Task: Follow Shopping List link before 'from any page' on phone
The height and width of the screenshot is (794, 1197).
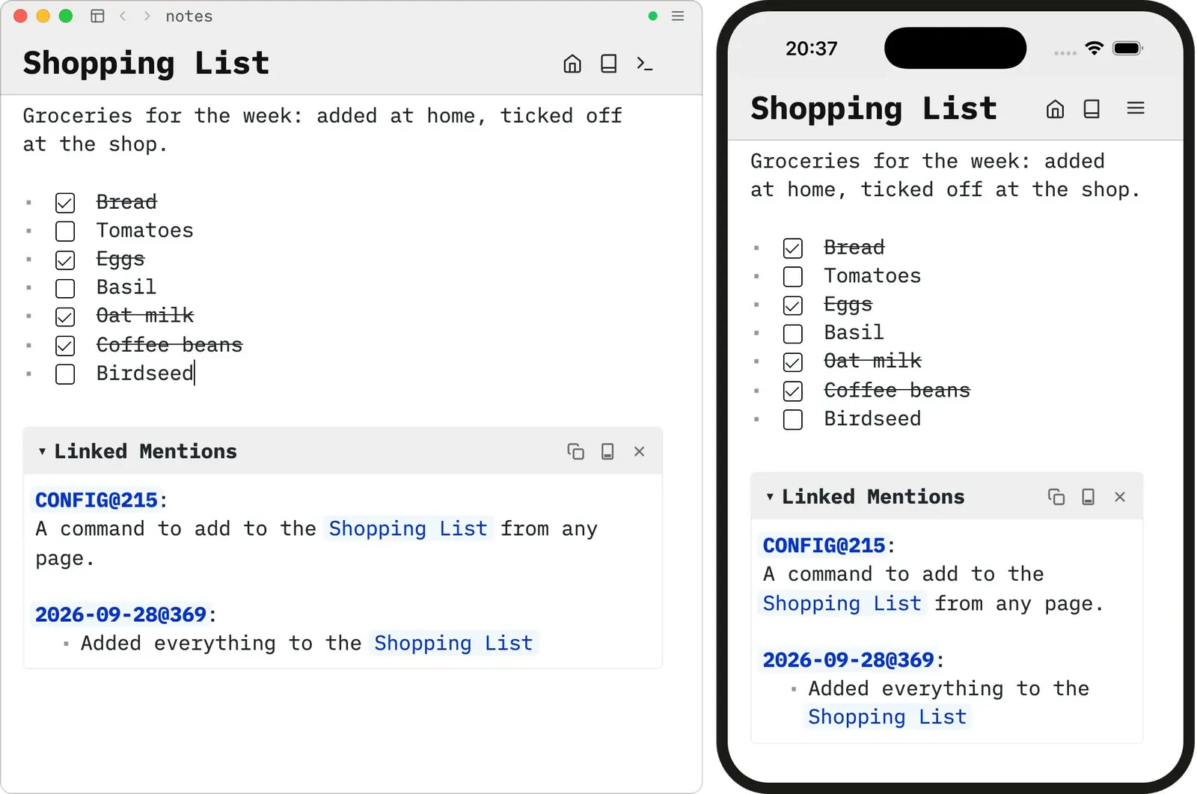Action: [842, 603]
